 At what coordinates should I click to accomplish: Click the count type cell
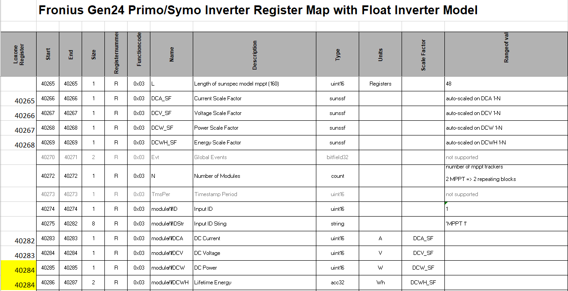click(x=337, y=176)
